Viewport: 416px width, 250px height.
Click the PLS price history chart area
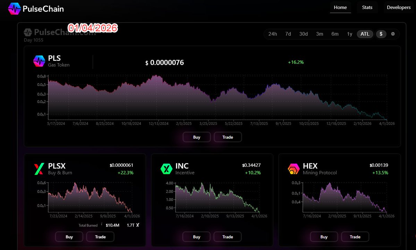(218, 97)
